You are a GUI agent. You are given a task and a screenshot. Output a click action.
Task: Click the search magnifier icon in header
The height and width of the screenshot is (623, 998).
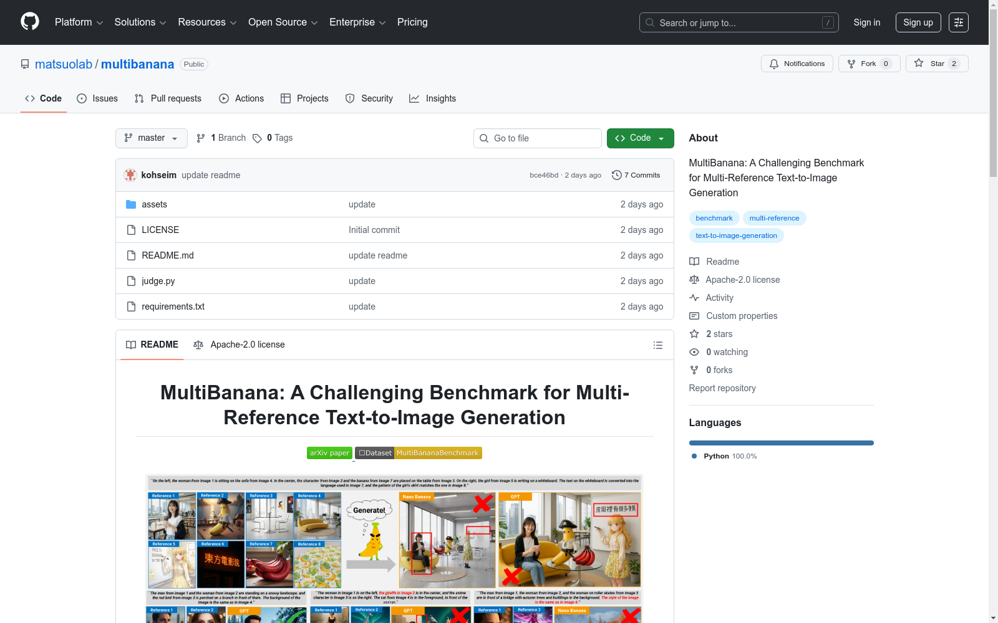point(650,22)
